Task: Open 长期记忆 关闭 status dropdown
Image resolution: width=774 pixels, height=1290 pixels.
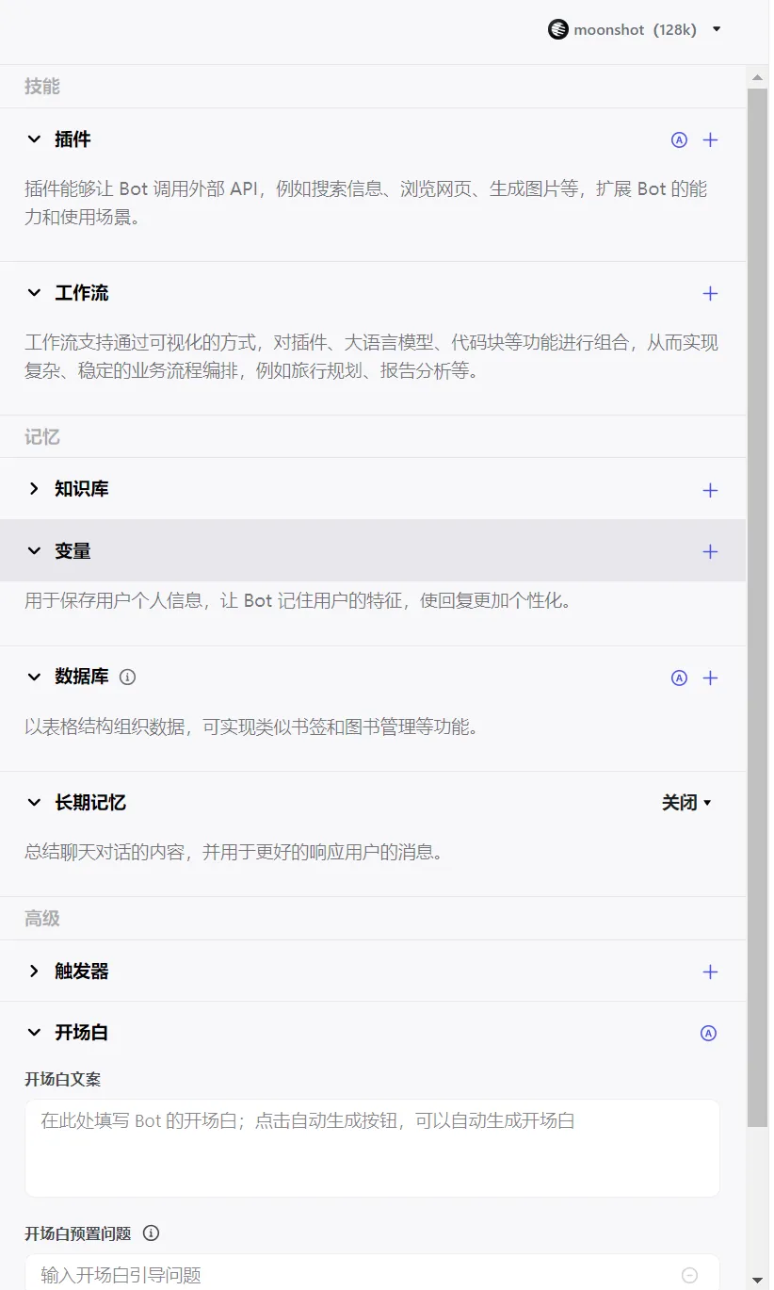Action: pyautogui.click(x=686, y=803)
